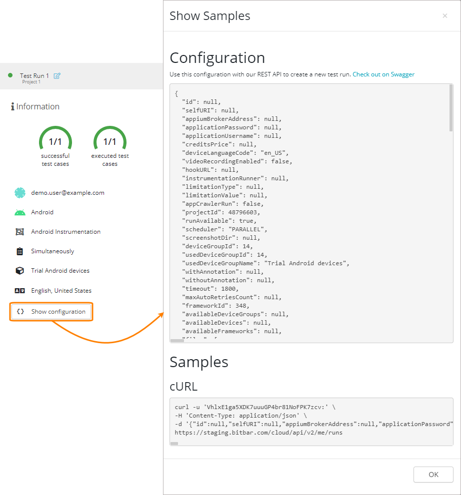Click the language icon beside English, United States
Image resolution: width=461 pixels, height=495 pixels.
click(x=20, y=291)
